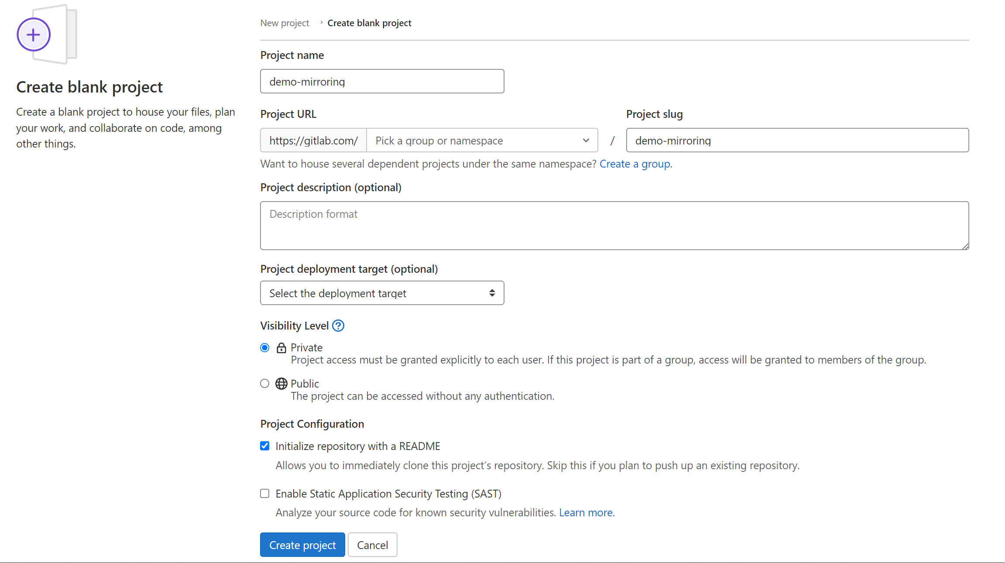Open the Pick a group or namespace dropdown
1005x563 pixels.
(482, 141)
